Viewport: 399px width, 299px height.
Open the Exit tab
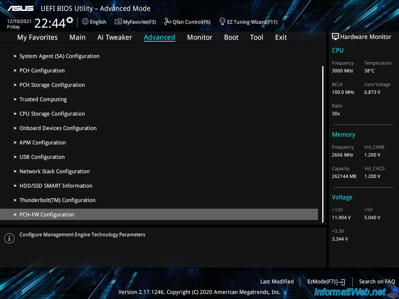coord(281,37)
